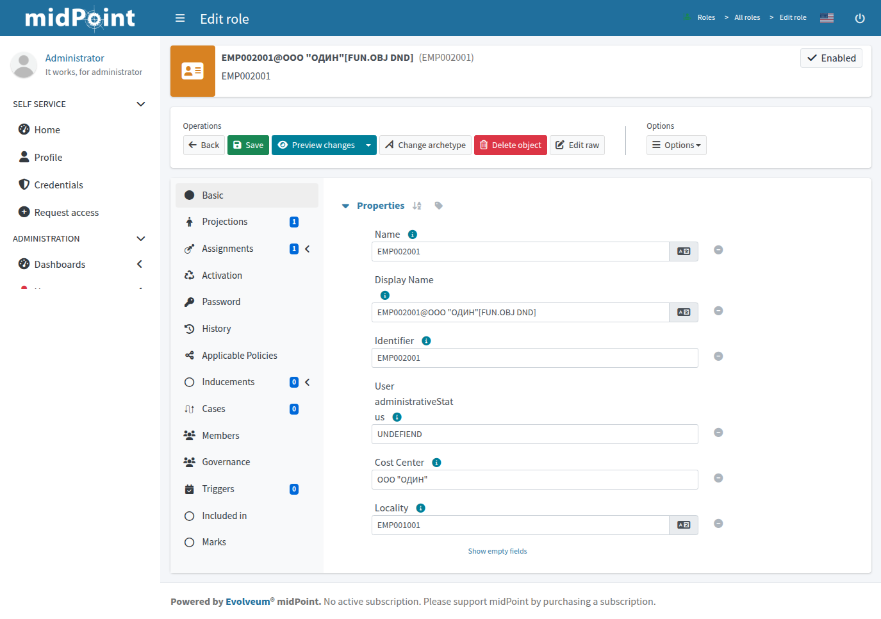Open the Options dropdown
The width and height of the screenshot is (881, 619).
coord(676,145)
